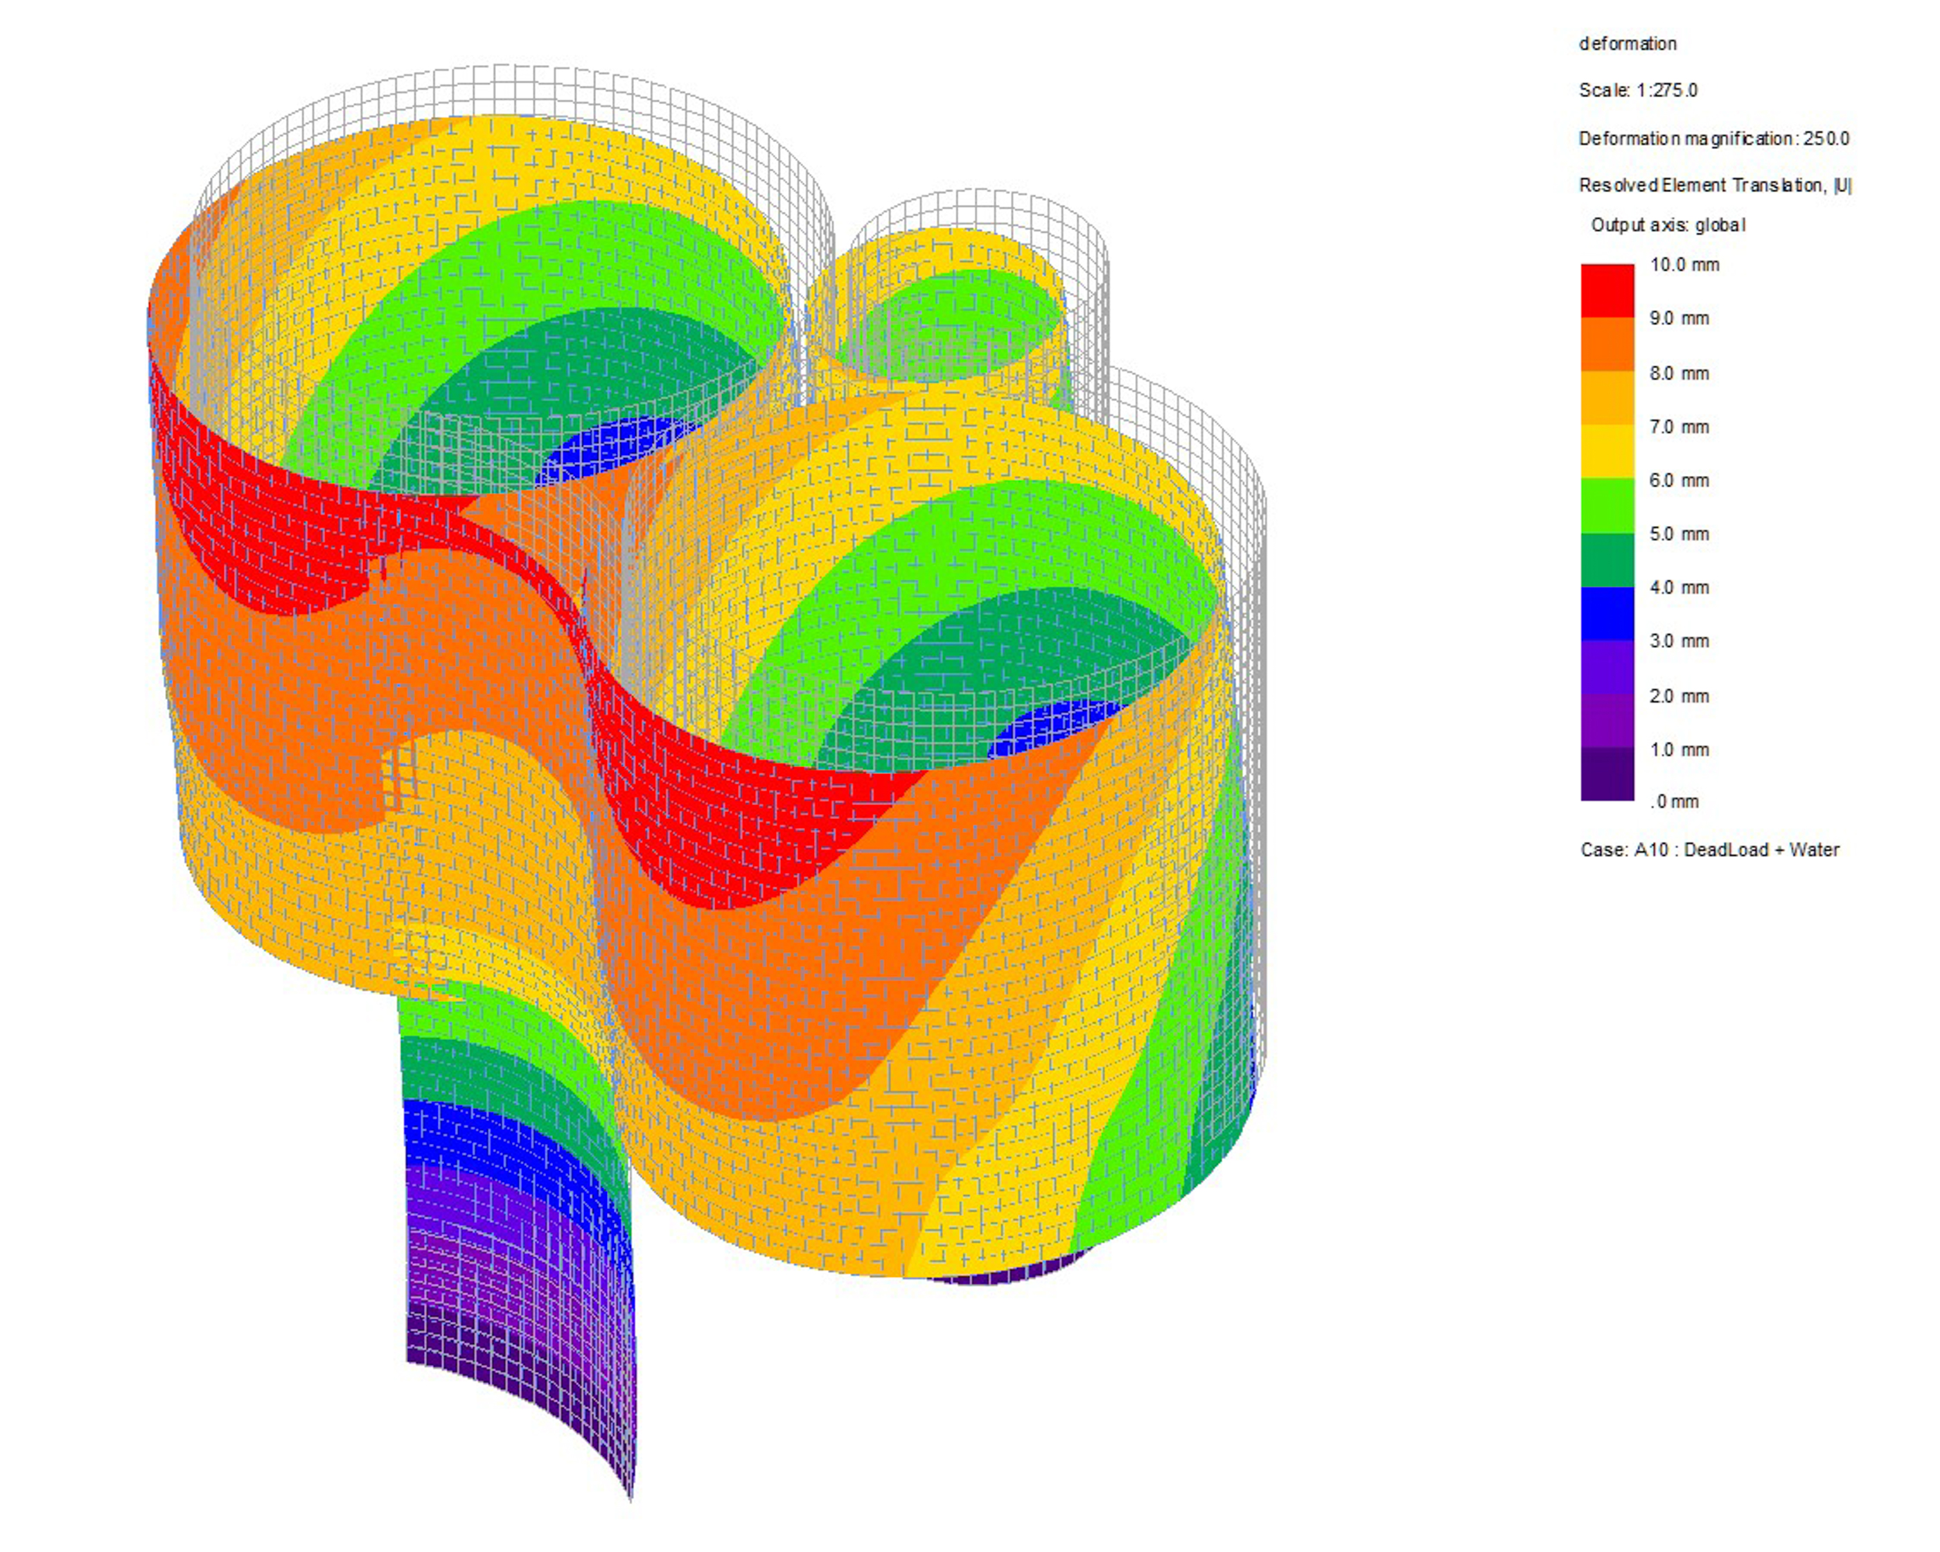The width and height of the screenshot is (1940, 1552).
Task: Click the blue 4.0 mm legend swatch
Action: click(1607, 614)
